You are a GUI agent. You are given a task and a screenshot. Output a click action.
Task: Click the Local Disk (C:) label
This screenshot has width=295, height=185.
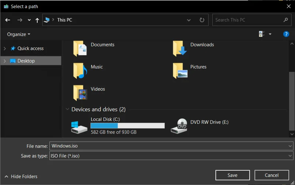pos(105,119)
